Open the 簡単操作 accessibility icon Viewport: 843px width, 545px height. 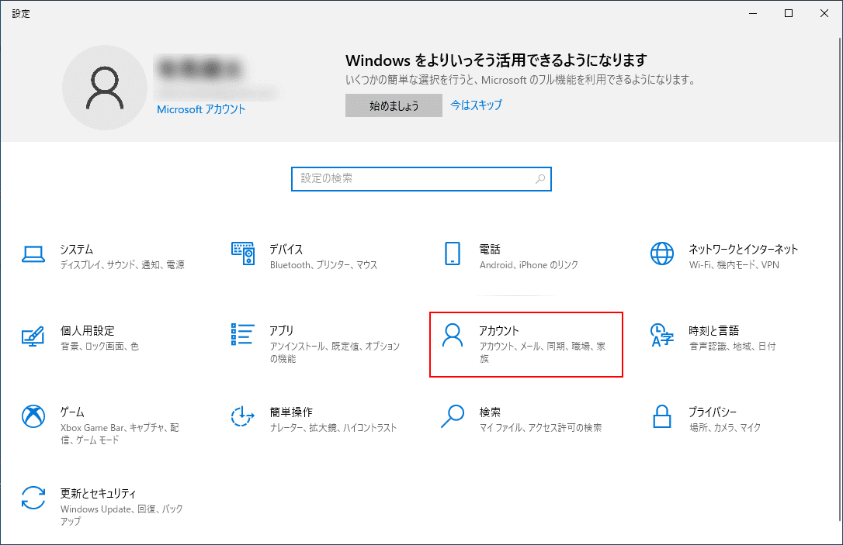242,416
